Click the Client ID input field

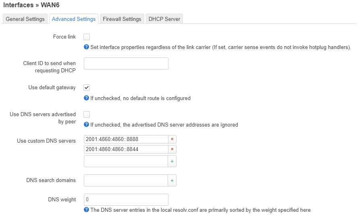pos(126,63)
